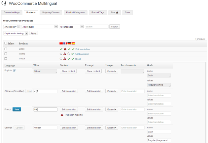Expand the French Images section

(x=112, y=109)
